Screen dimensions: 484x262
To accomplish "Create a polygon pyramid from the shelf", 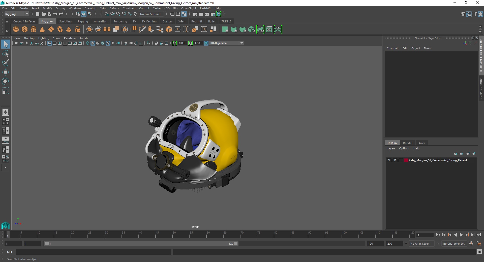I will (x=69, y=29).
